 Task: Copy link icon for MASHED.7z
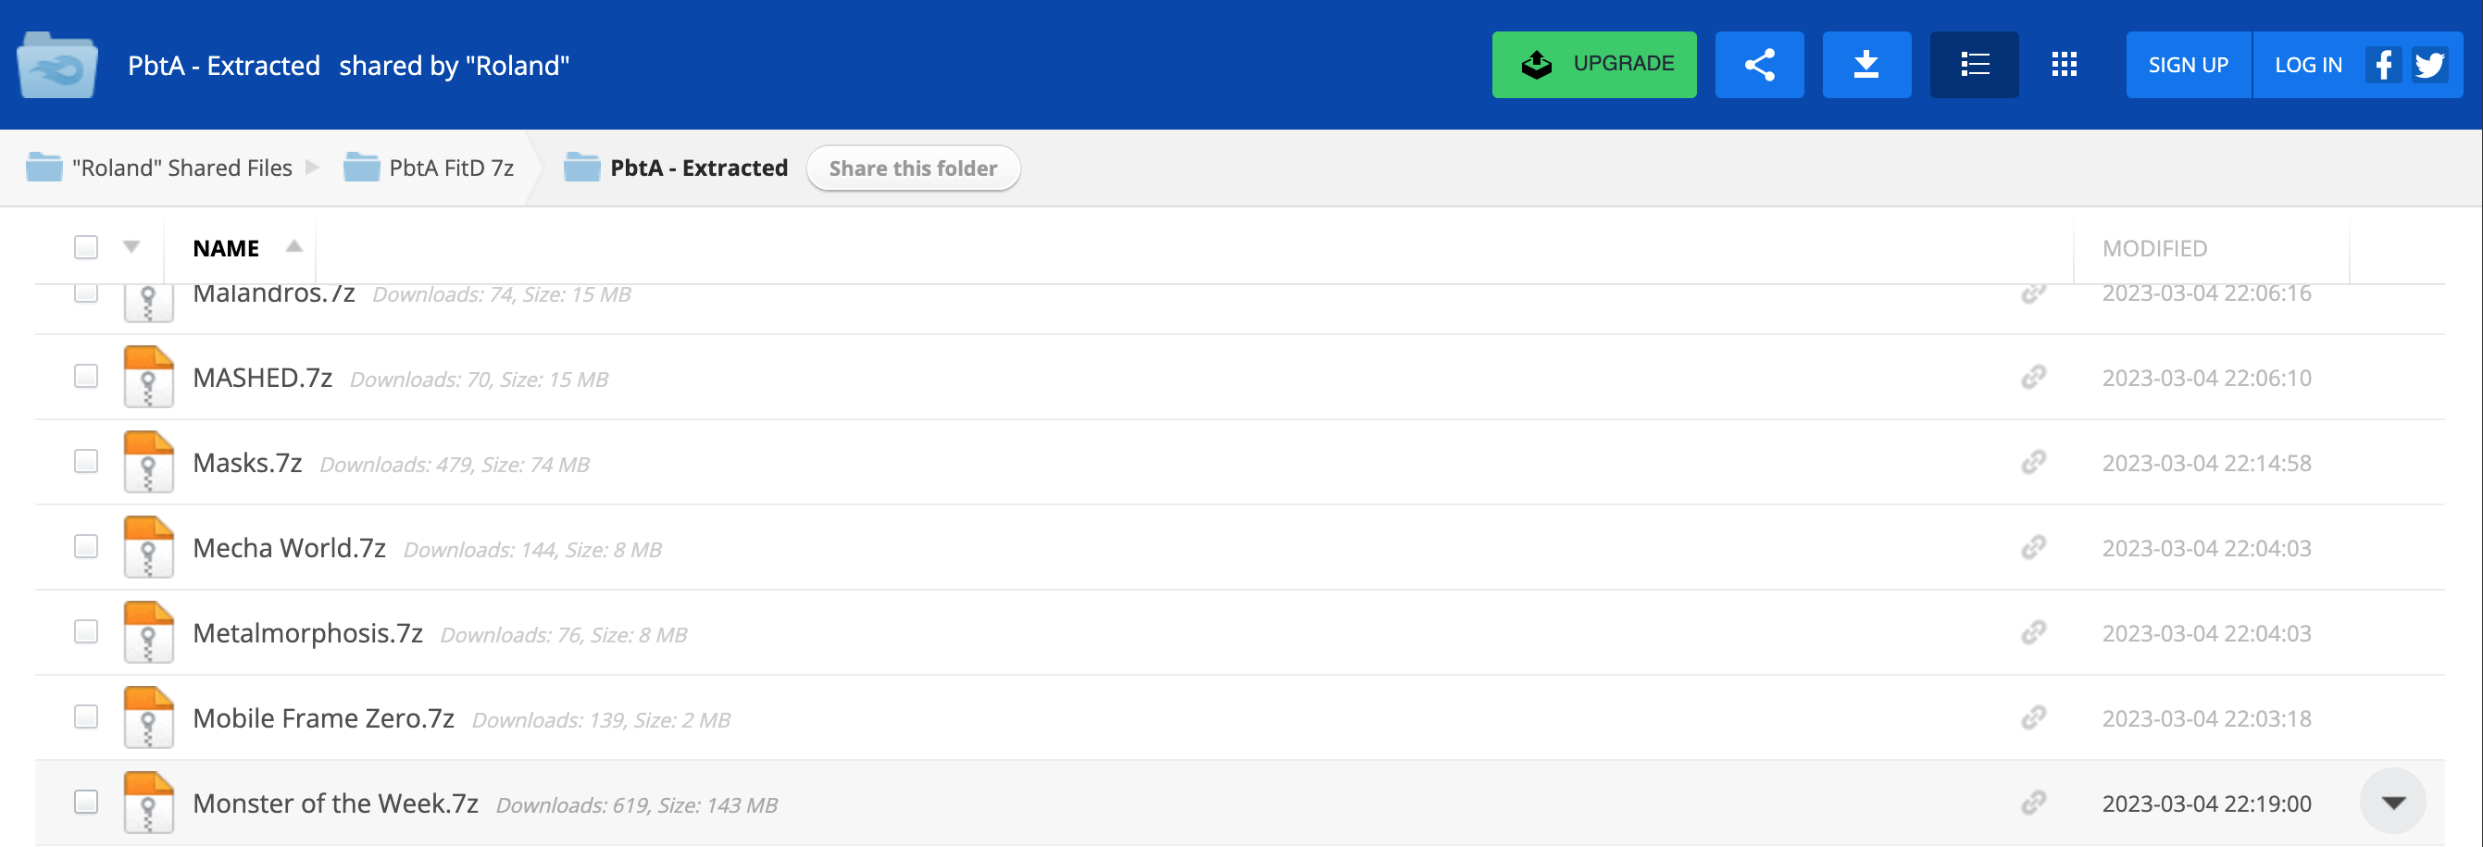pos(2033,377)
